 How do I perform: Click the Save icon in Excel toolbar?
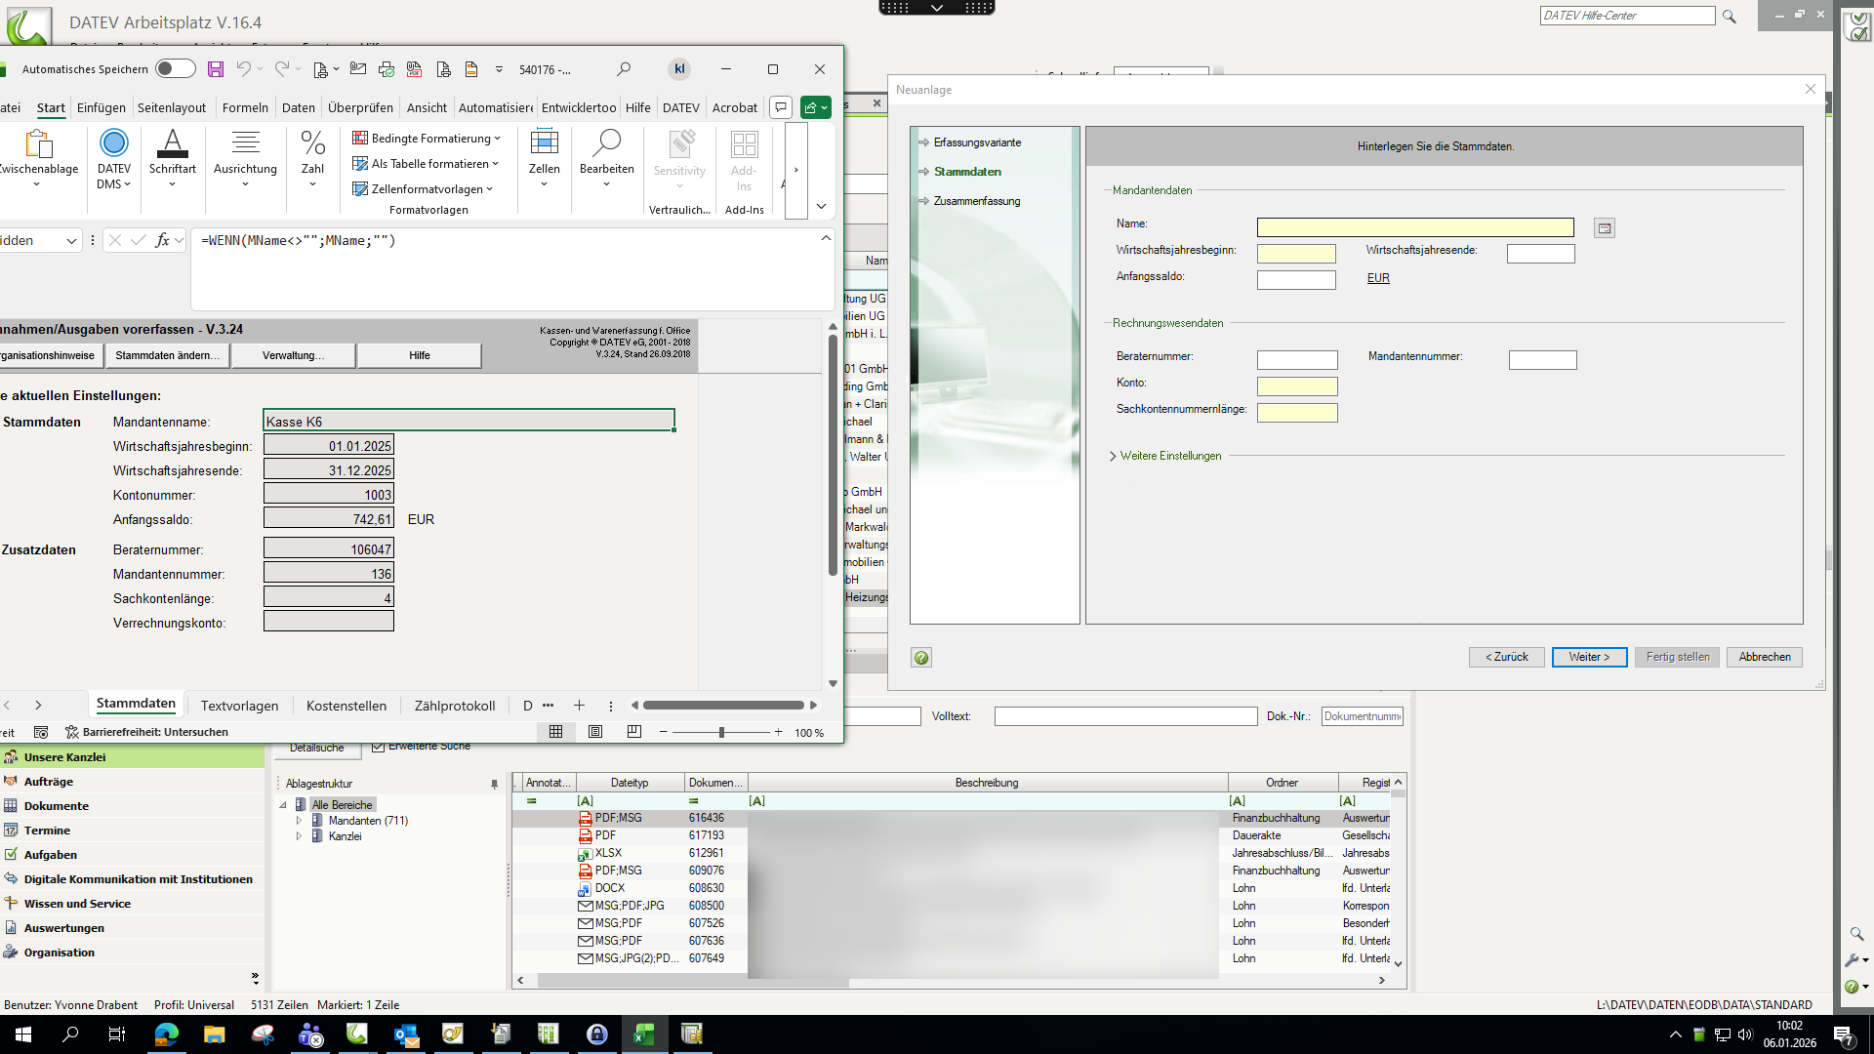coord(216,69)
